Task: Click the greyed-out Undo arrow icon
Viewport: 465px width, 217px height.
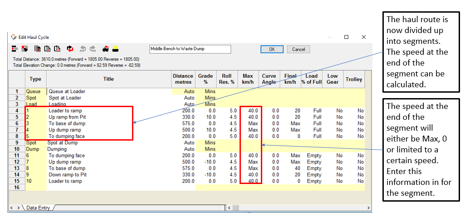Action: pyautogui.click(x=83, y=49)
